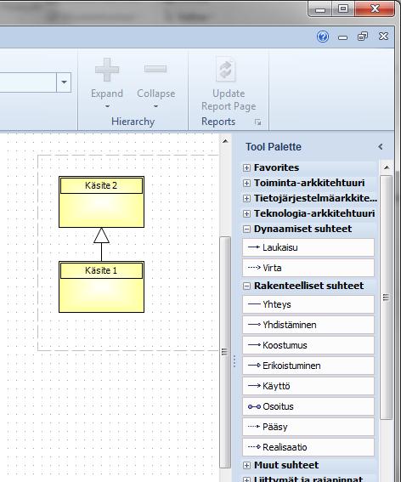Screen dimensions: 401x482
Task: Select the Pääsy relation tool
Action: [x=308, y=427]
